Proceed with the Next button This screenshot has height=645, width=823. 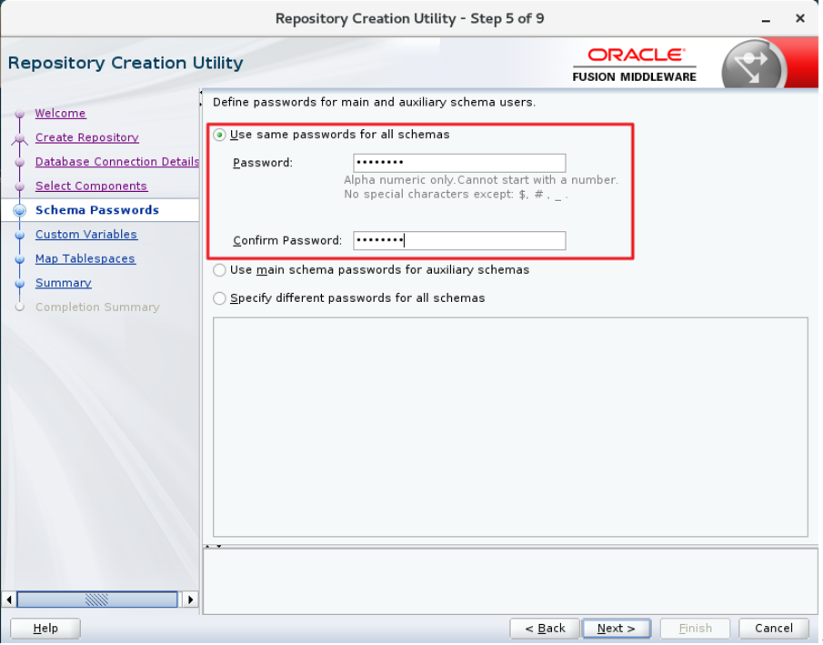point(617,630)
